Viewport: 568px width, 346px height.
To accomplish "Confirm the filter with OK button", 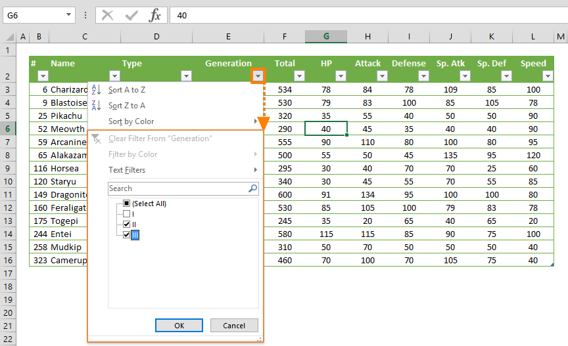I will click(x=179, y=326).
